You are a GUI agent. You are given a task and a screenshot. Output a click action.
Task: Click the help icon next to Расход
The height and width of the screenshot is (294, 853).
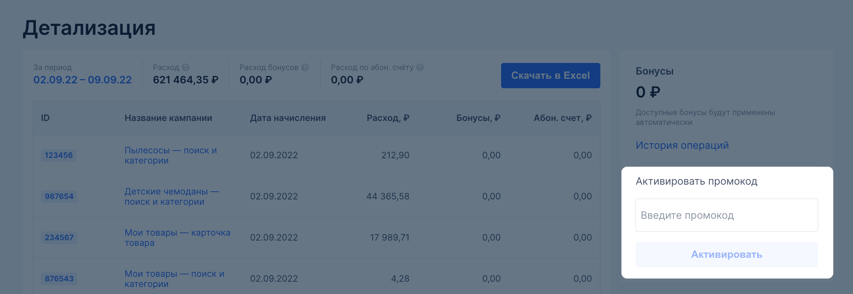point(186,67)
